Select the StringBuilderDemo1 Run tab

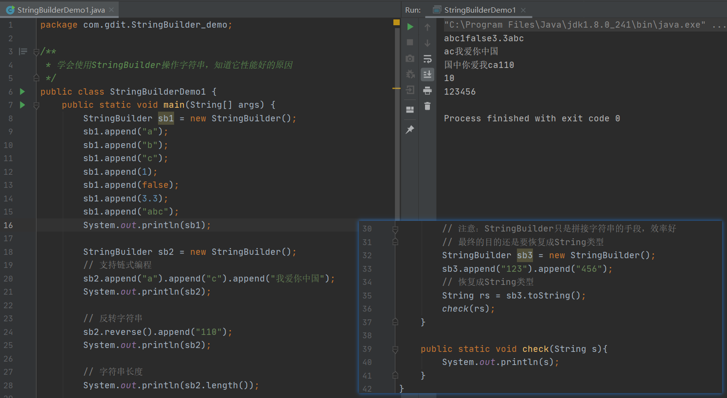point(479,10)
